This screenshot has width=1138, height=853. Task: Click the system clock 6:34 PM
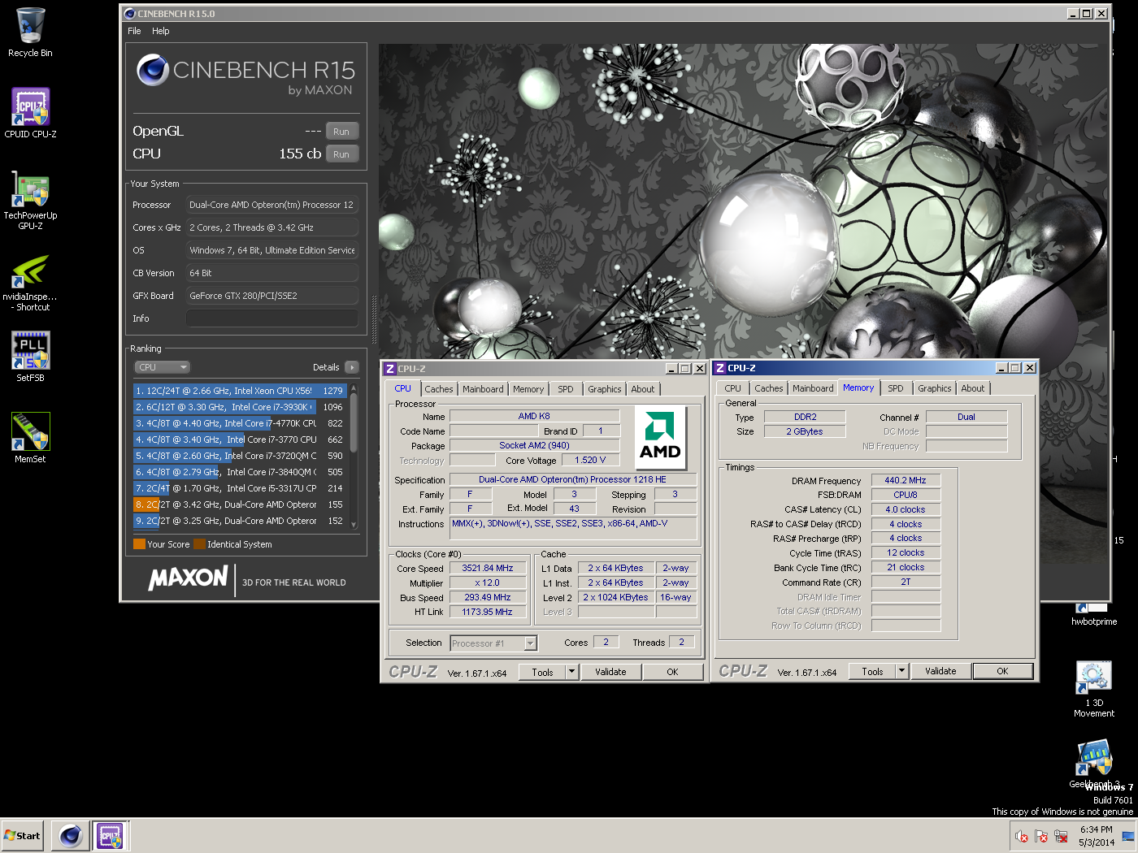pyautogui.click(x=1096, y=829)
